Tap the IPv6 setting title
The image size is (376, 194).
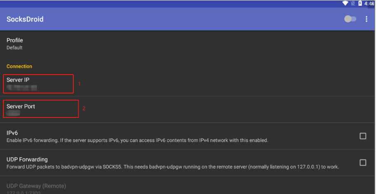(x=12, y=133)
